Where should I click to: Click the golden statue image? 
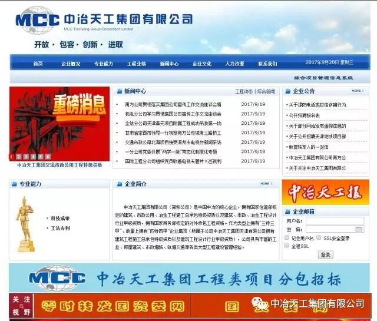(25, 224)
